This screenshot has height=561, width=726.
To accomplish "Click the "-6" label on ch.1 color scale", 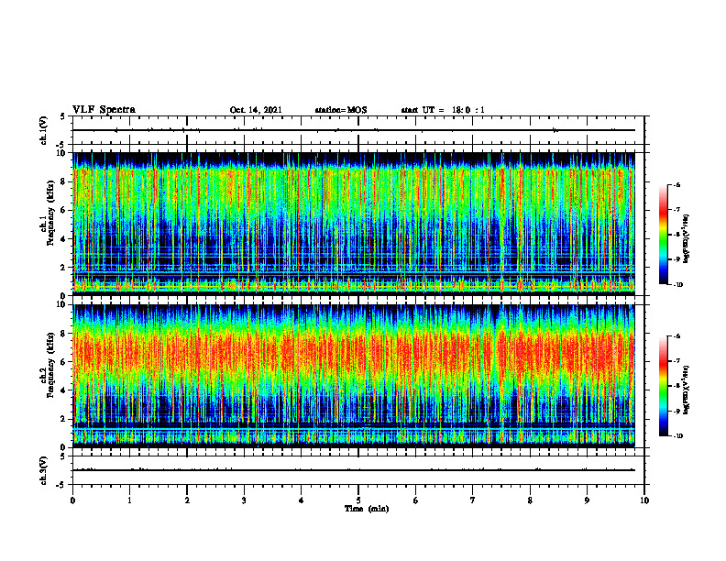I will click(x=676, y=185).
